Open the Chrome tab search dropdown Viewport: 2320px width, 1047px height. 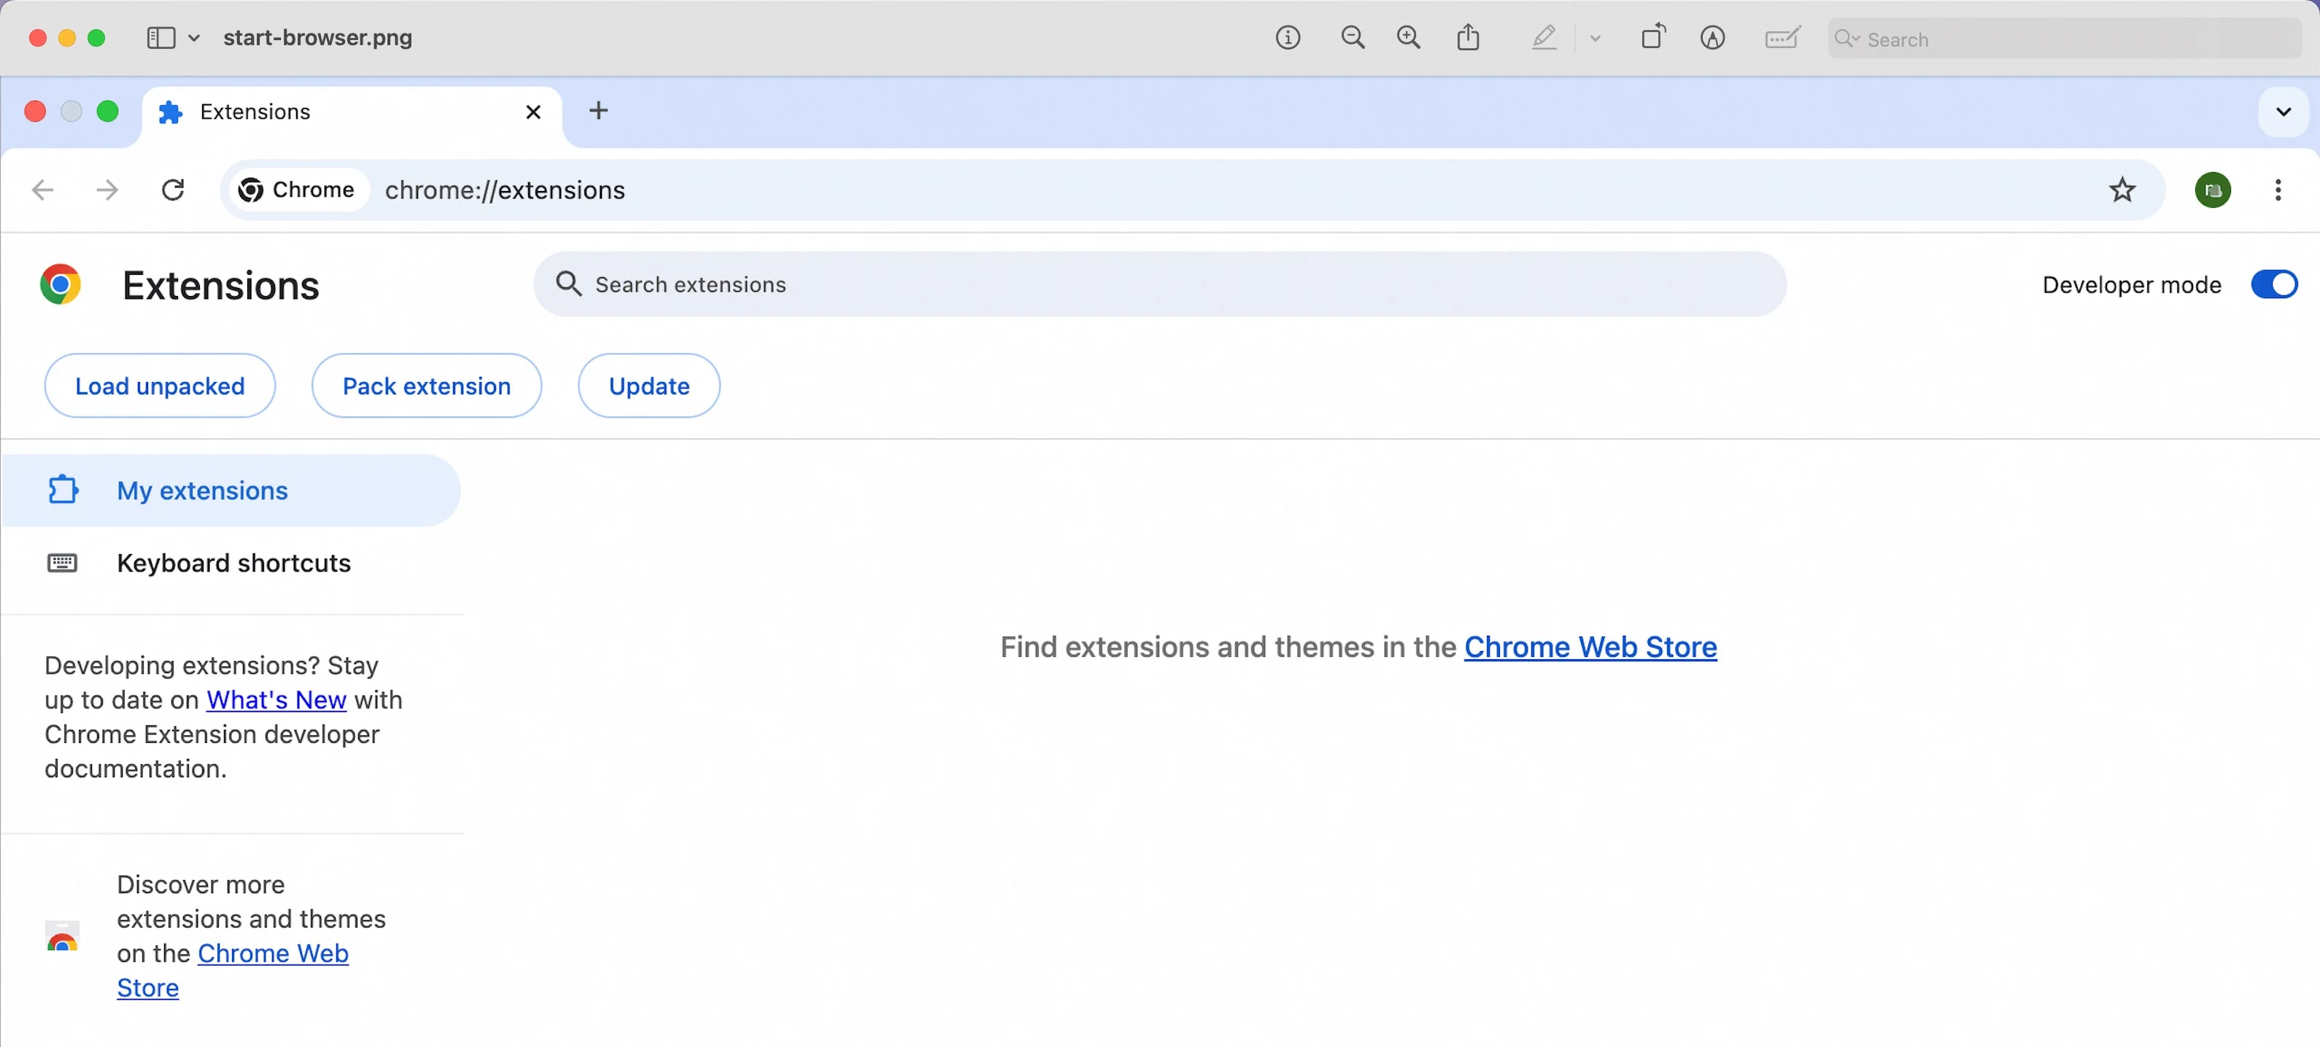2282,112
